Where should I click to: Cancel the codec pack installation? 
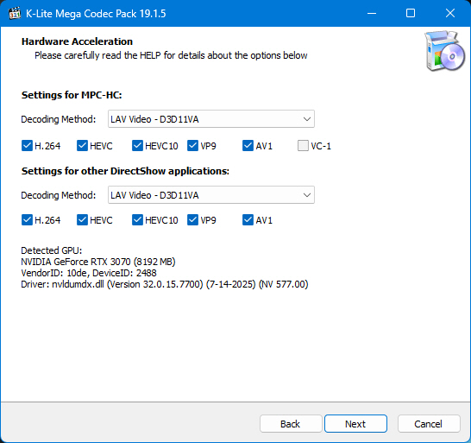click(x=429, y=424)
